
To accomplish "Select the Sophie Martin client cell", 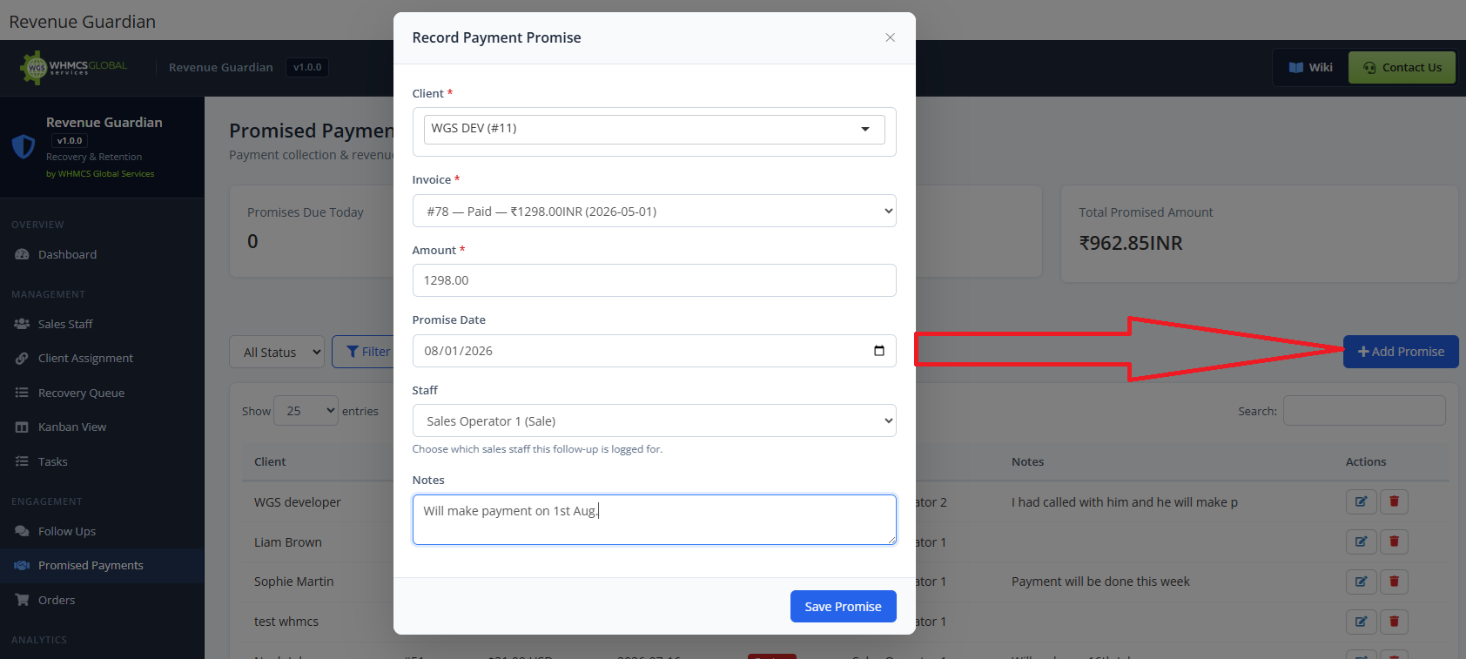I will pos(294,582).
